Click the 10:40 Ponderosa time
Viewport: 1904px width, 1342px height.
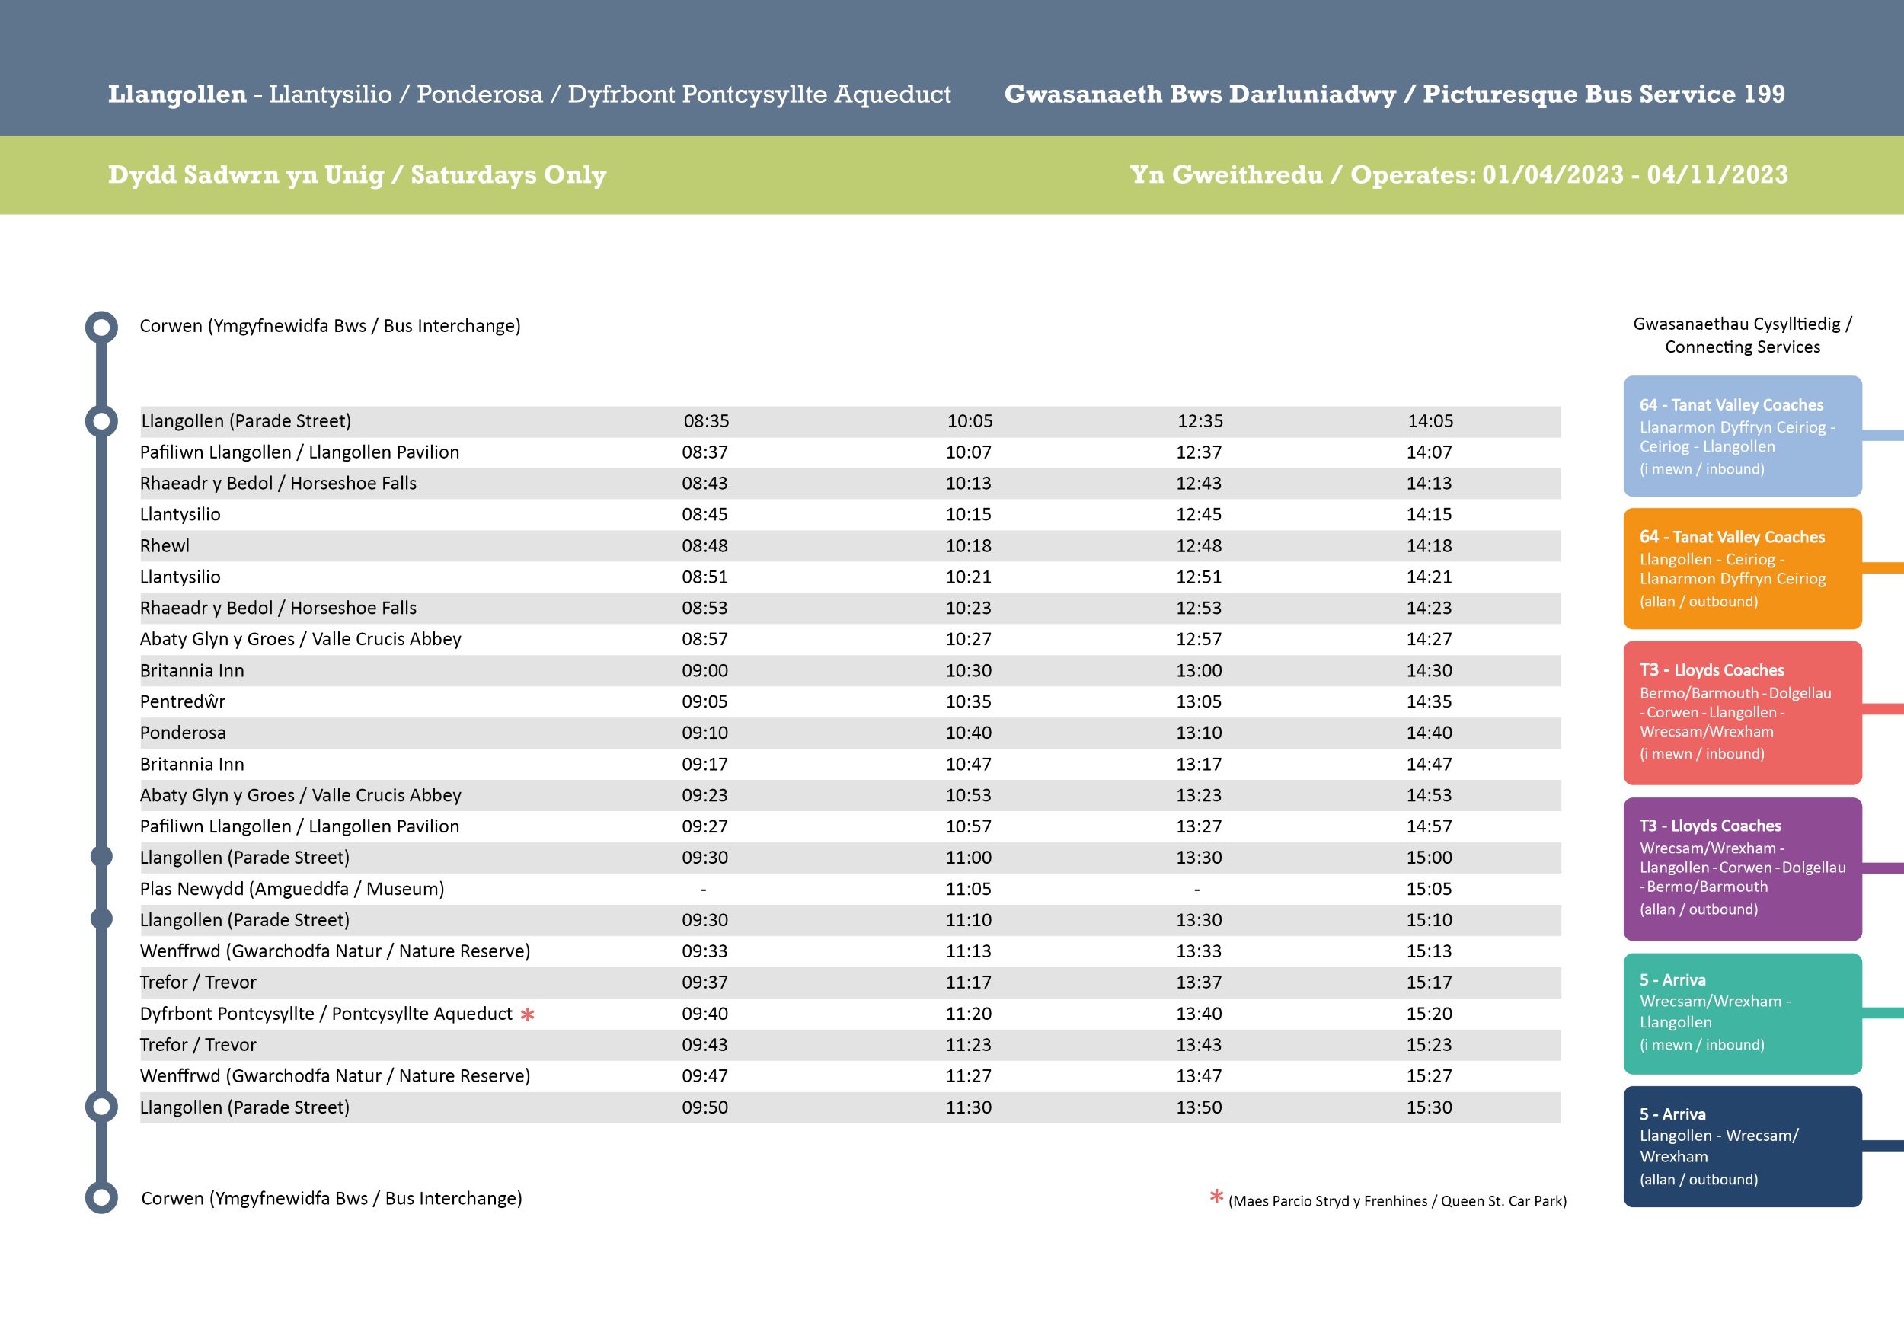pyautogui.click(x=969, y=733)
